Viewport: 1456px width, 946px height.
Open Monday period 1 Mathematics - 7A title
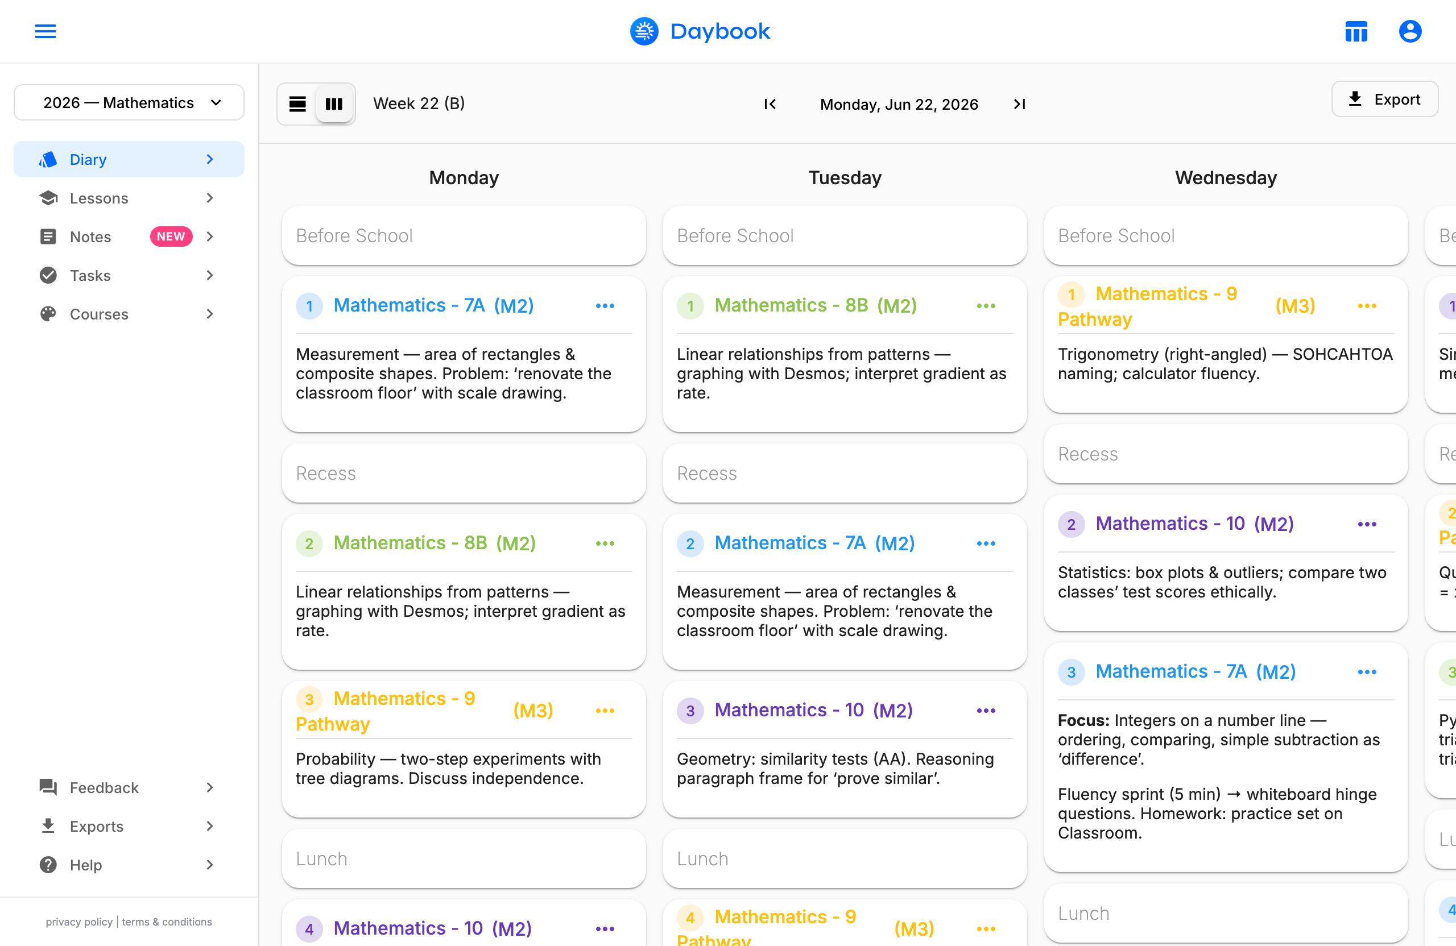tap(409, 305)
